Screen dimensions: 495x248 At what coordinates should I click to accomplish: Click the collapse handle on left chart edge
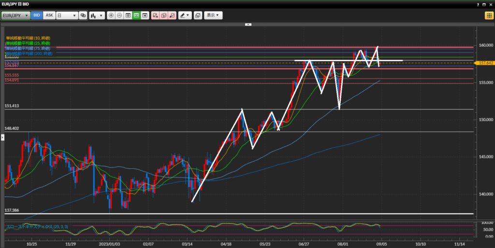coord(1,137)
